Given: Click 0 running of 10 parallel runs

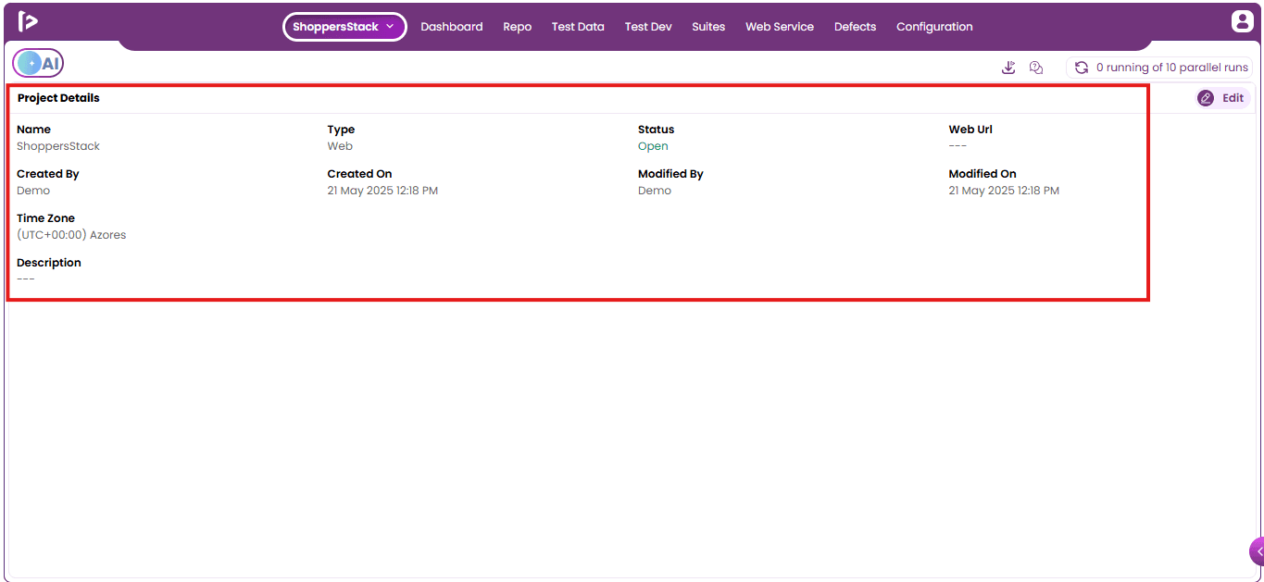Looking at the screenshot, I should [1172, 68].
